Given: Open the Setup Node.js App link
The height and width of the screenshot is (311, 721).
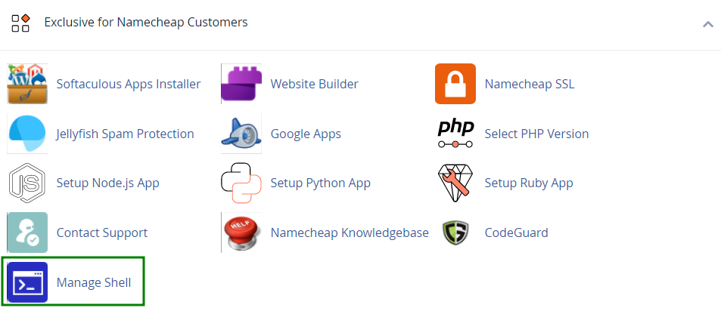Looking at the screenshot, I should pyautogui.click(x=108, y=183).
